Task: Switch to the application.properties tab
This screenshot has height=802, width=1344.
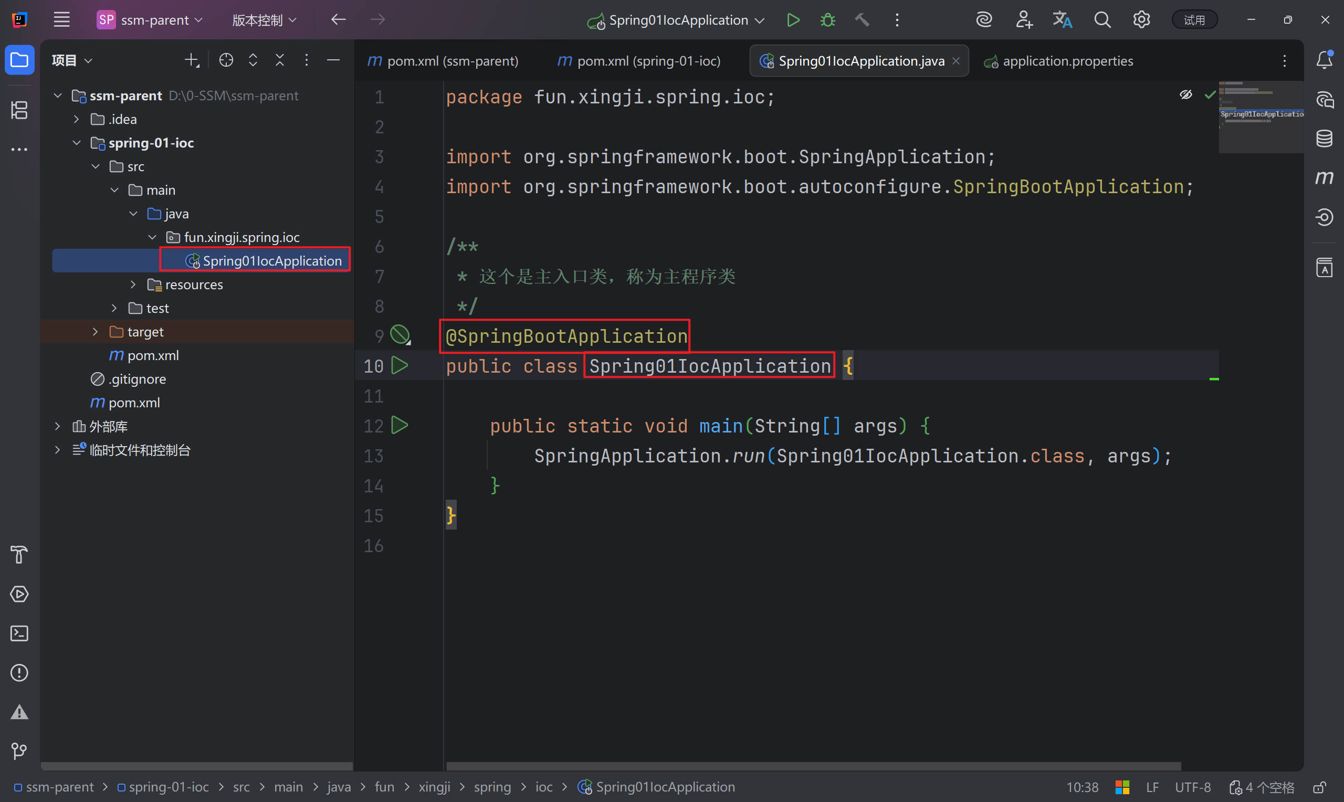Action: pos(1067,61)
